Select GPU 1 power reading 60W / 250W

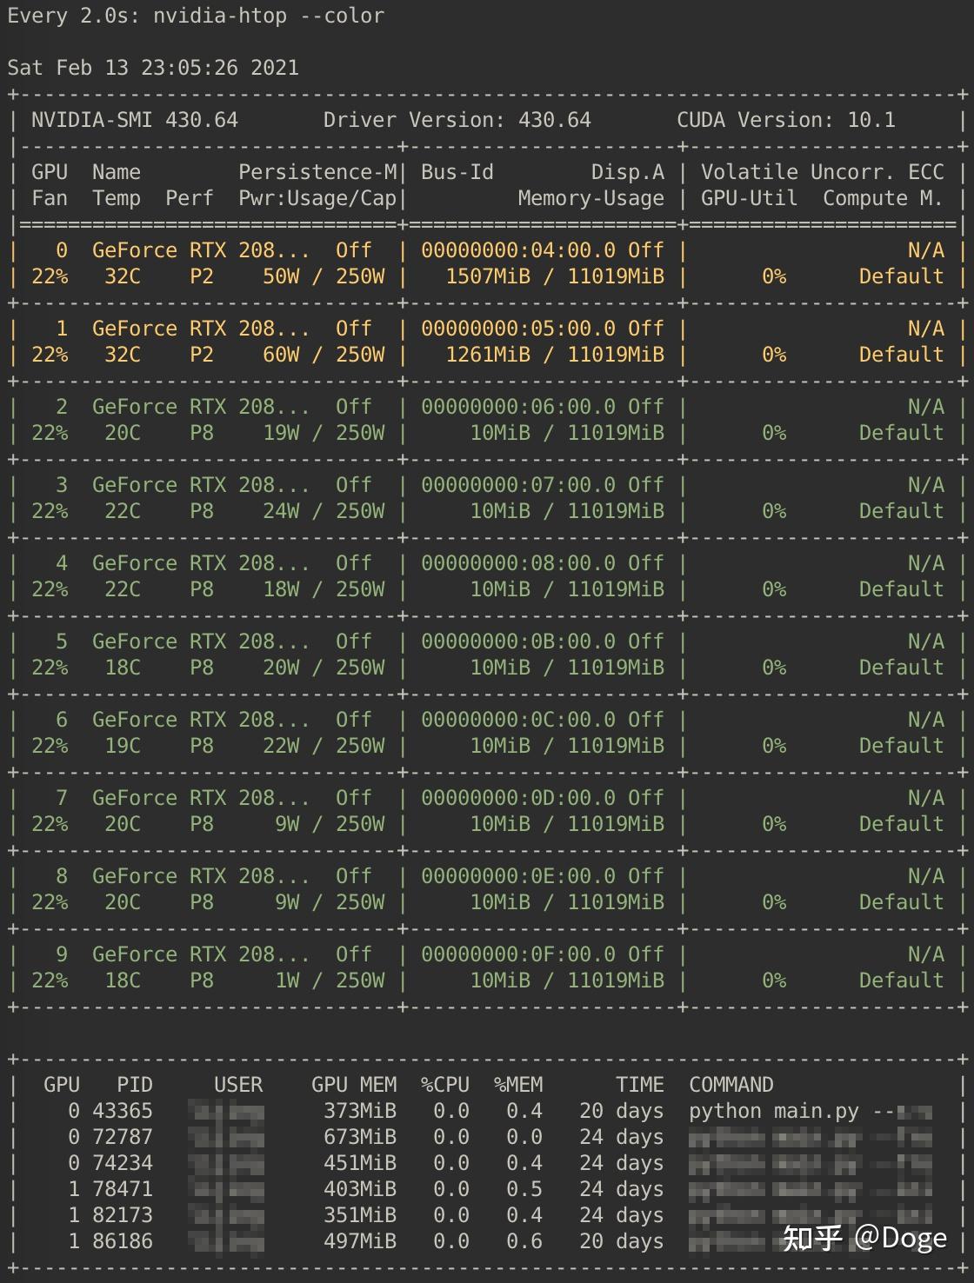pyautogui.click(x=324, y=355)
